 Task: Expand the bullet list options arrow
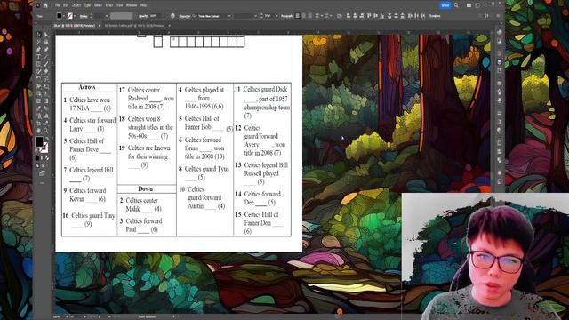[x=321, y=16]
